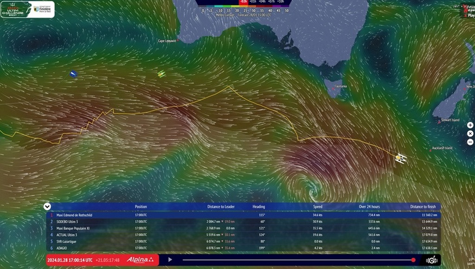Zoom in on the map
The height and width of the screenshot is (269, 475).
(470, 125)
